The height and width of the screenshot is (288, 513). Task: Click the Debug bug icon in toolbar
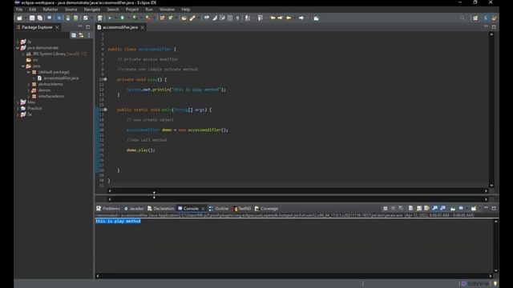(x=110, y=18)
